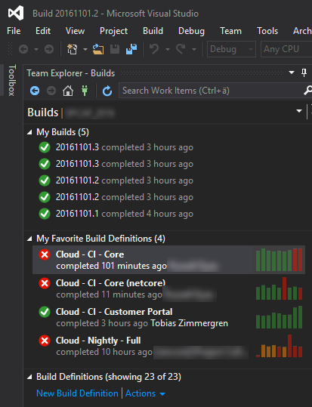Click the Nightly - Full build history chart
The image size is (312, 407).
tap(279, 346)
